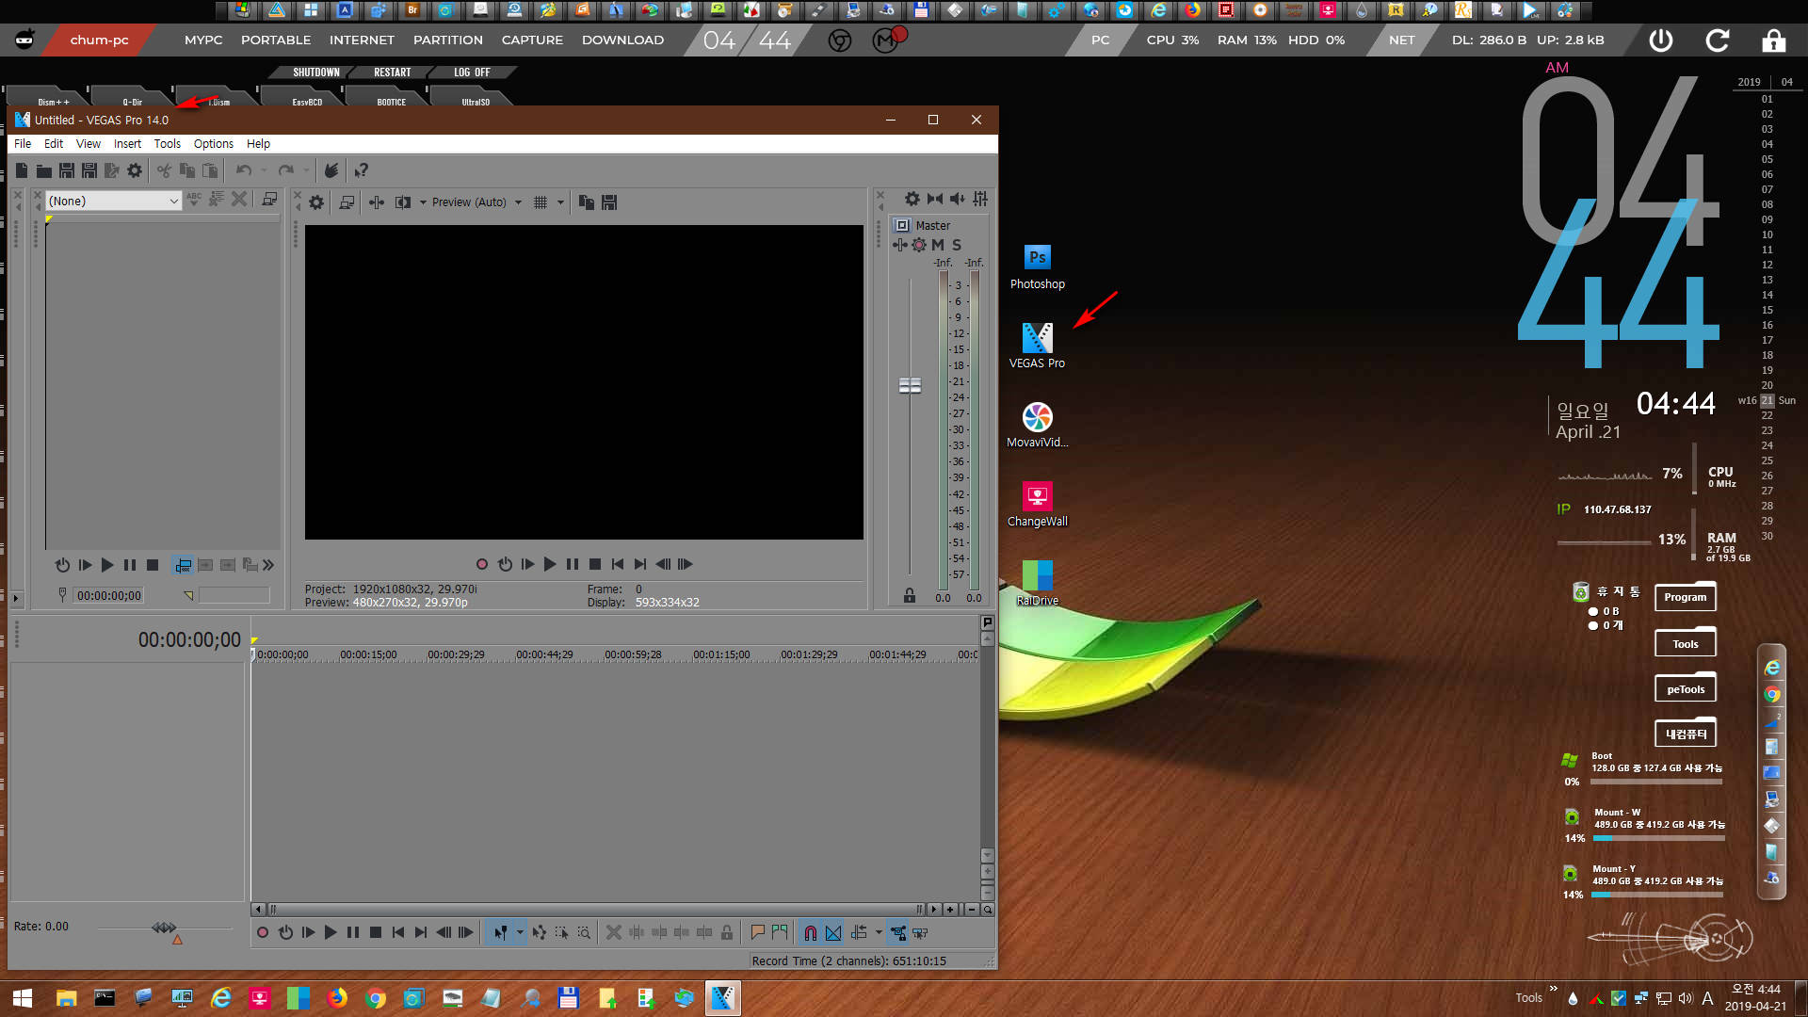This screenshot has height=1017, width=1808.
Task: Expand Split Screen View options arrow
Action: (423, 202)
